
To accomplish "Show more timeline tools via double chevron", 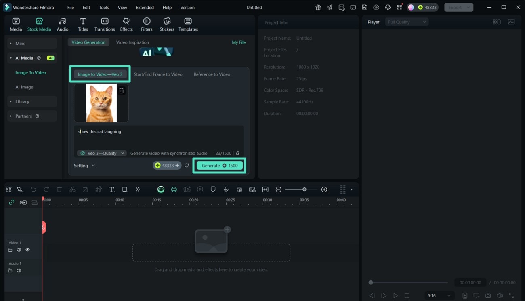I will point(138,189).
